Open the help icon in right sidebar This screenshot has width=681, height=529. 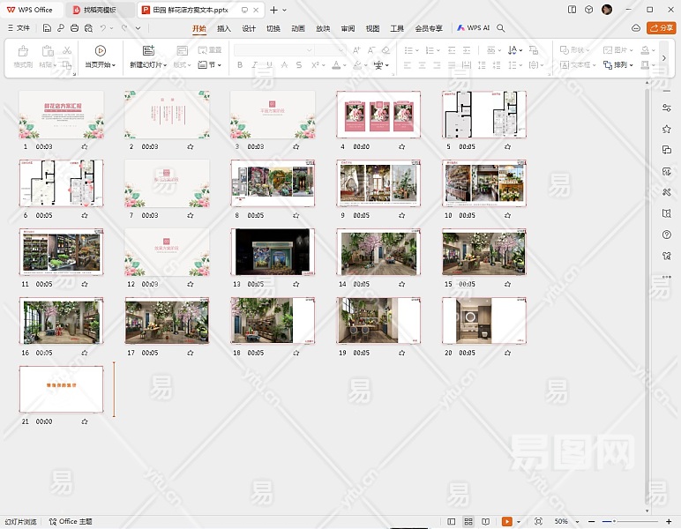667,235
